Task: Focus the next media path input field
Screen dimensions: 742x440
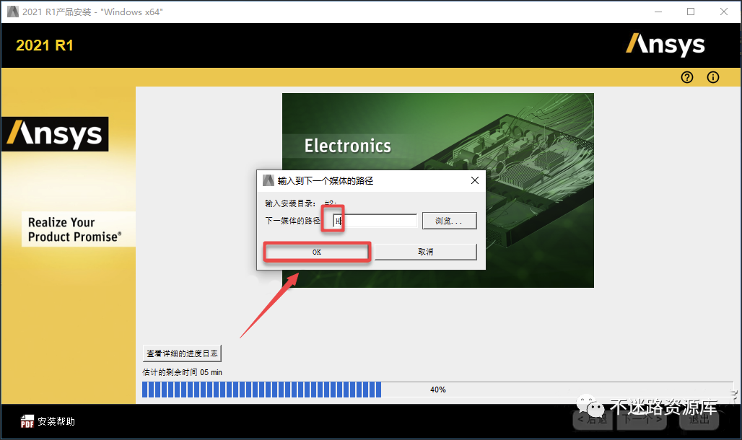Action: [x=375, y=221]
